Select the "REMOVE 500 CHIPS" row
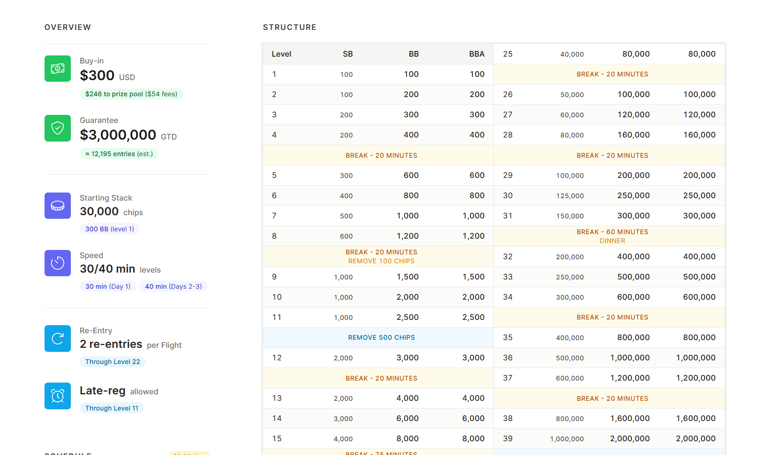The width and height of the screenshot is (770, 455). 381,337
